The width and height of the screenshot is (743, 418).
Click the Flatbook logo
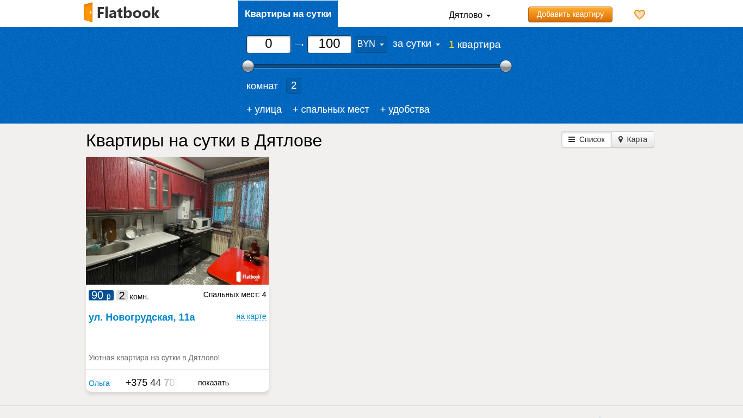(x=122, y=13)
